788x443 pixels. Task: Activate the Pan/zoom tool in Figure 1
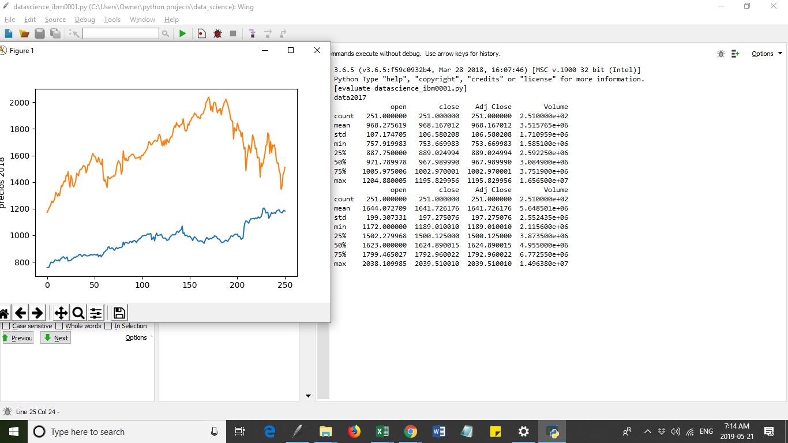coord(60,313)
